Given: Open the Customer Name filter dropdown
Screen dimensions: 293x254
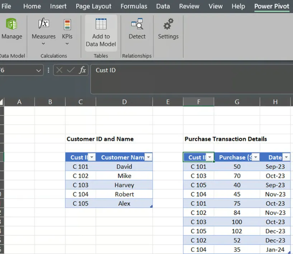Looking at the screenshot, I should [x=148, y=157].
